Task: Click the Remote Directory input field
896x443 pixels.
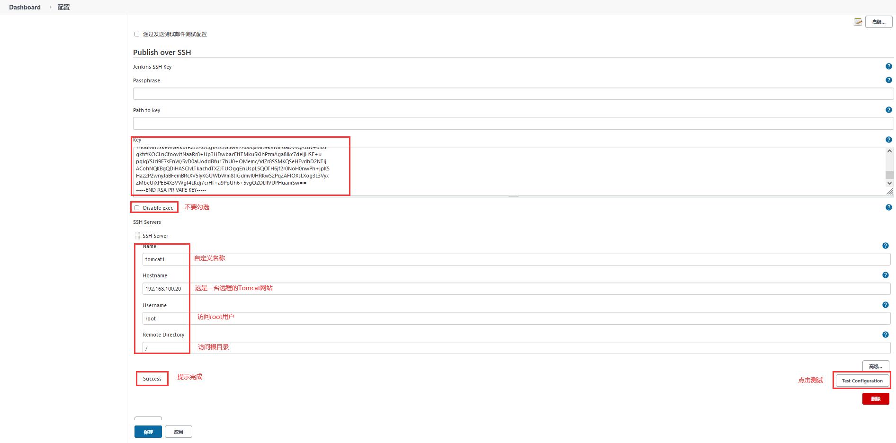Action: pos(516,348)
